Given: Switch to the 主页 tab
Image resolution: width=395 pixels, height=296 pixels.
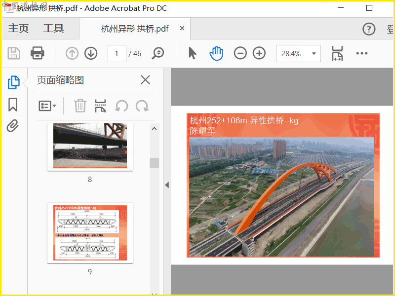Looking at the screenshot, I should [x=19, y=29].
